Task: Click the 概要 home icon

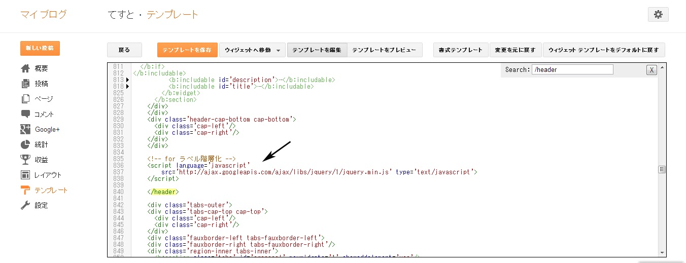Action: (25, 68)
